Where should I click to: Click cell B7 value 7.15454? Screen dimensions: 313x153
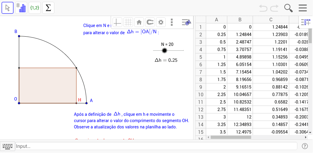pos(240,72)
